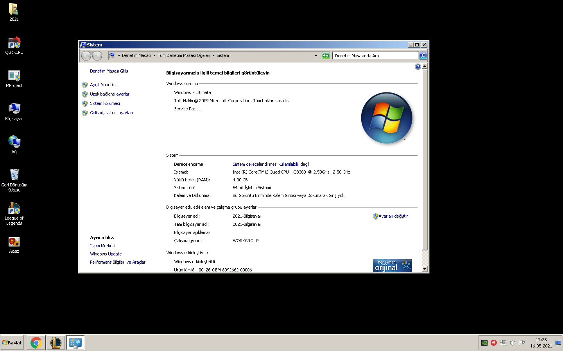Click the 'her zaman orijinal' genuine badge

(393, 266)
